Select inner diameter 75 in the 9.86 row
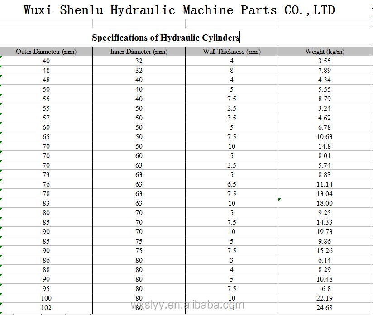Screen dimensions: 373x315 [139, 242]
